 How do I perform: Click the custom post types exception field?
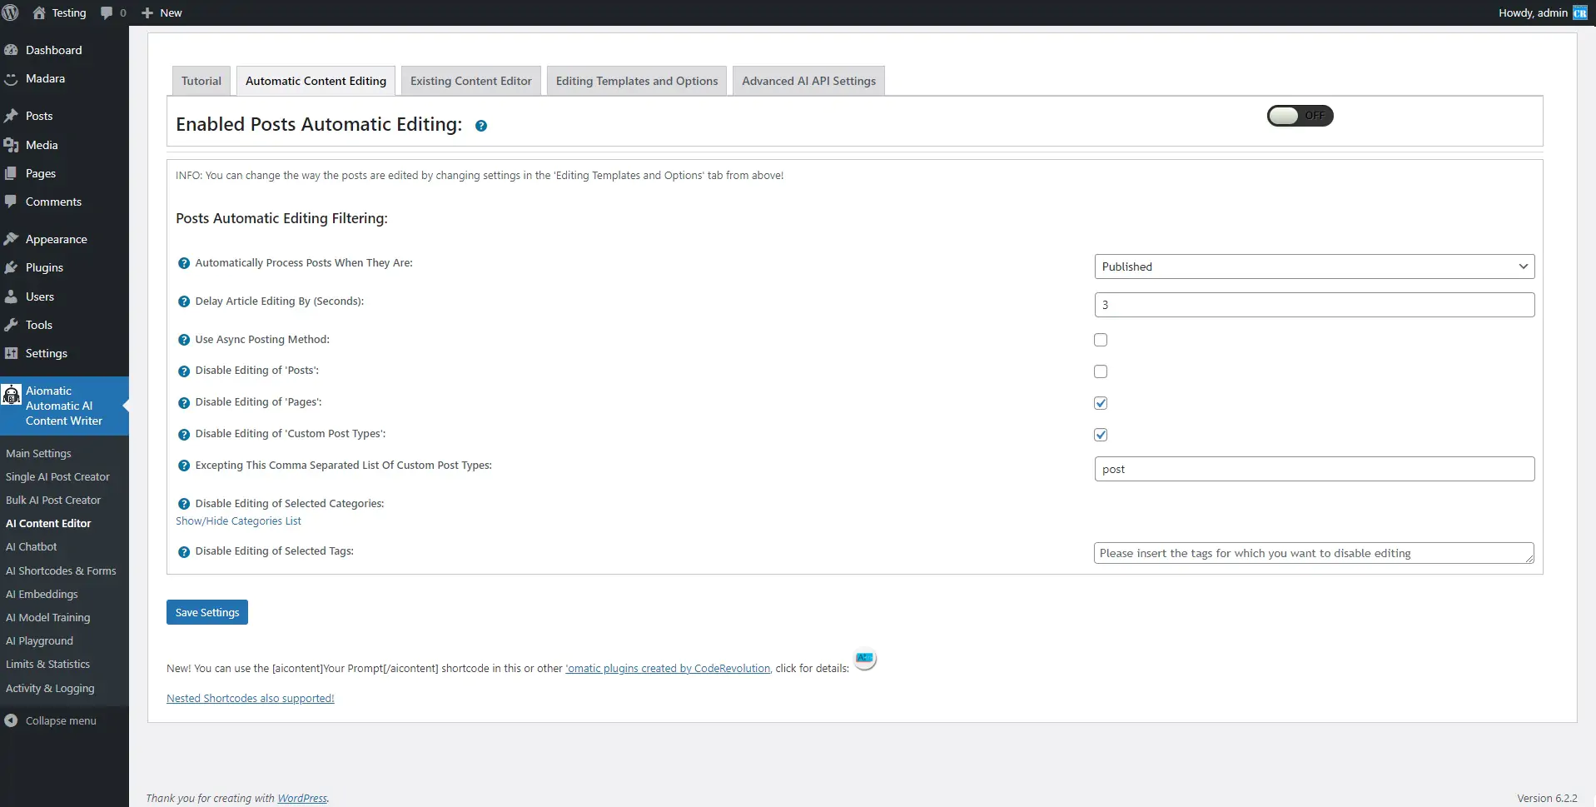[1314, 469]
